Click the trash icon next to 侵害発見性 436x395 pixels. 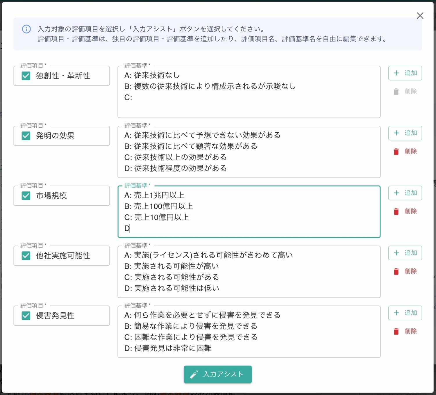[x=396, y=331]
